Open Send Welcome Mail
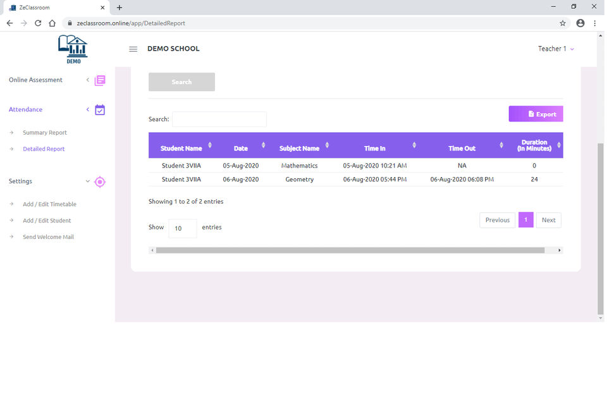The image size is (607, 416). click(49, 237)
